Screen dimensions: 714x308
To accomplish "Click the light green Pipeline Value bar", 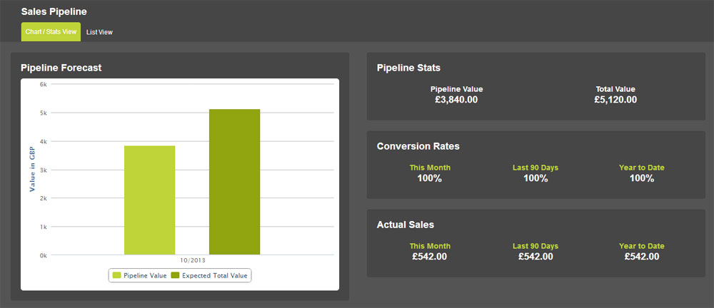I will coord(149,200).
